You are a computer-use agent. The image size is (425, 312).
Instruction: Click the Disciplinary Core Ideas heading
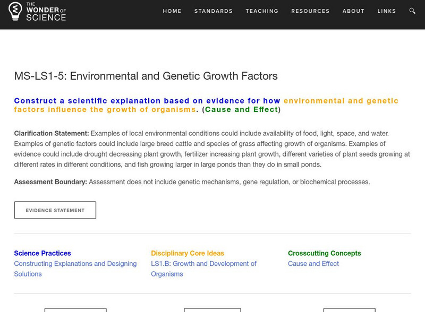coord(188,253)
